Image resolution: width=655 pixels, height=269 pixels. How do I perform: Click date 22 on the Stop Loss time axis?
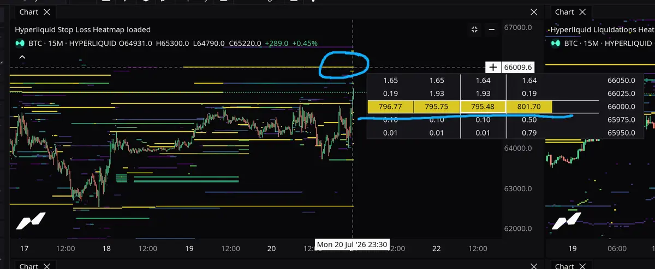436,248
